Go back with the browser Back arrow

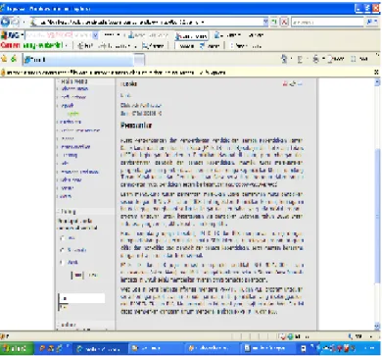coord(5,22)
